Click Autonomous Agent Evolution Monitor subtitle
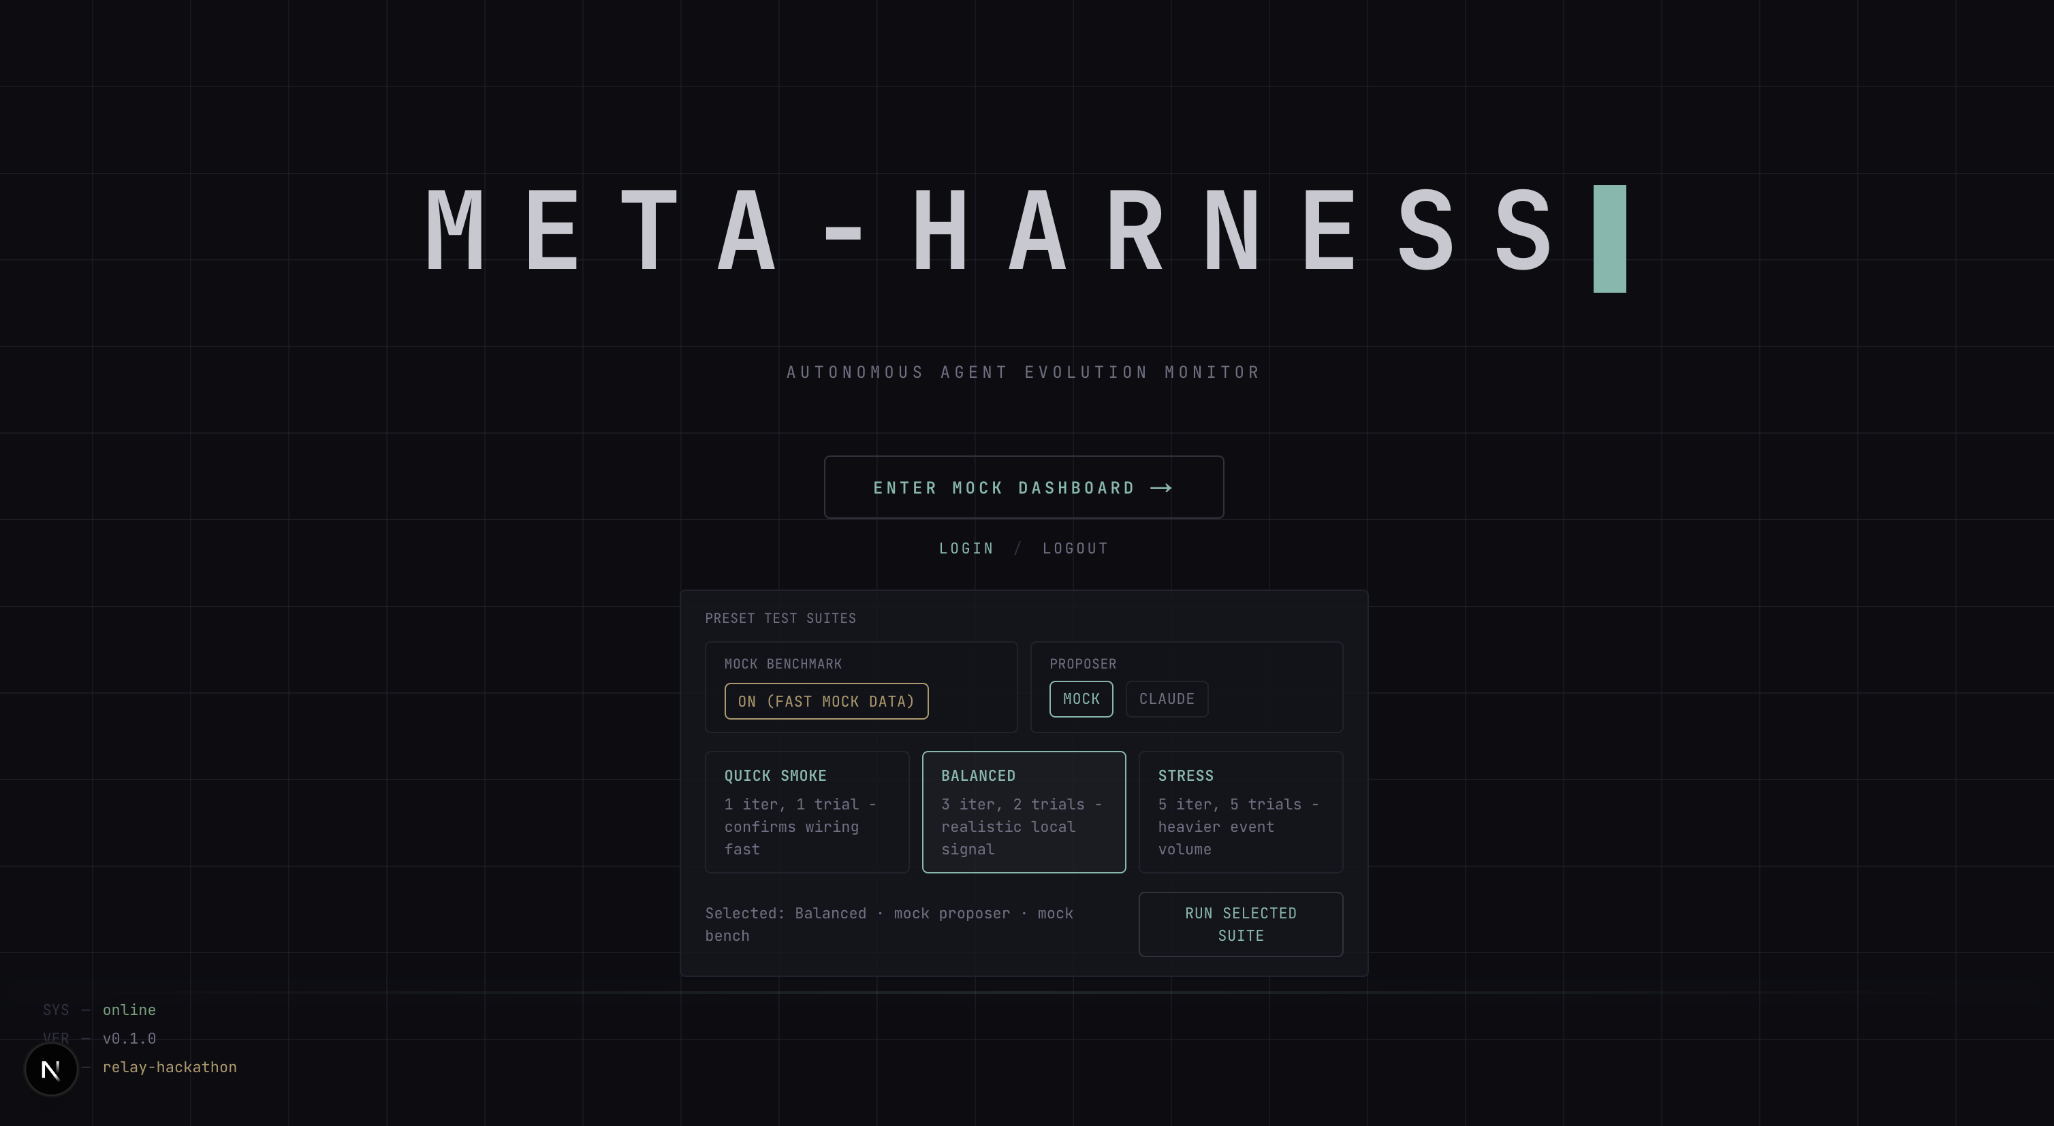The height and width of the screenshot is (1126, 2054). (x=1023, y=372)
